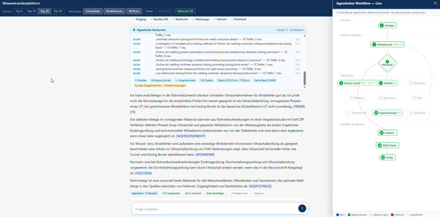The width and height of the screenshot is (440, 217).
Task: Click the Wiederholen button
Action: click(x=239, y=193)
